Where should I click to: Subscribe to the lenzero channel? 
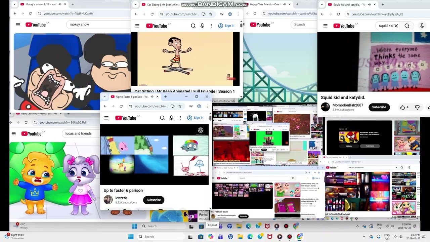tap(154, 200)
